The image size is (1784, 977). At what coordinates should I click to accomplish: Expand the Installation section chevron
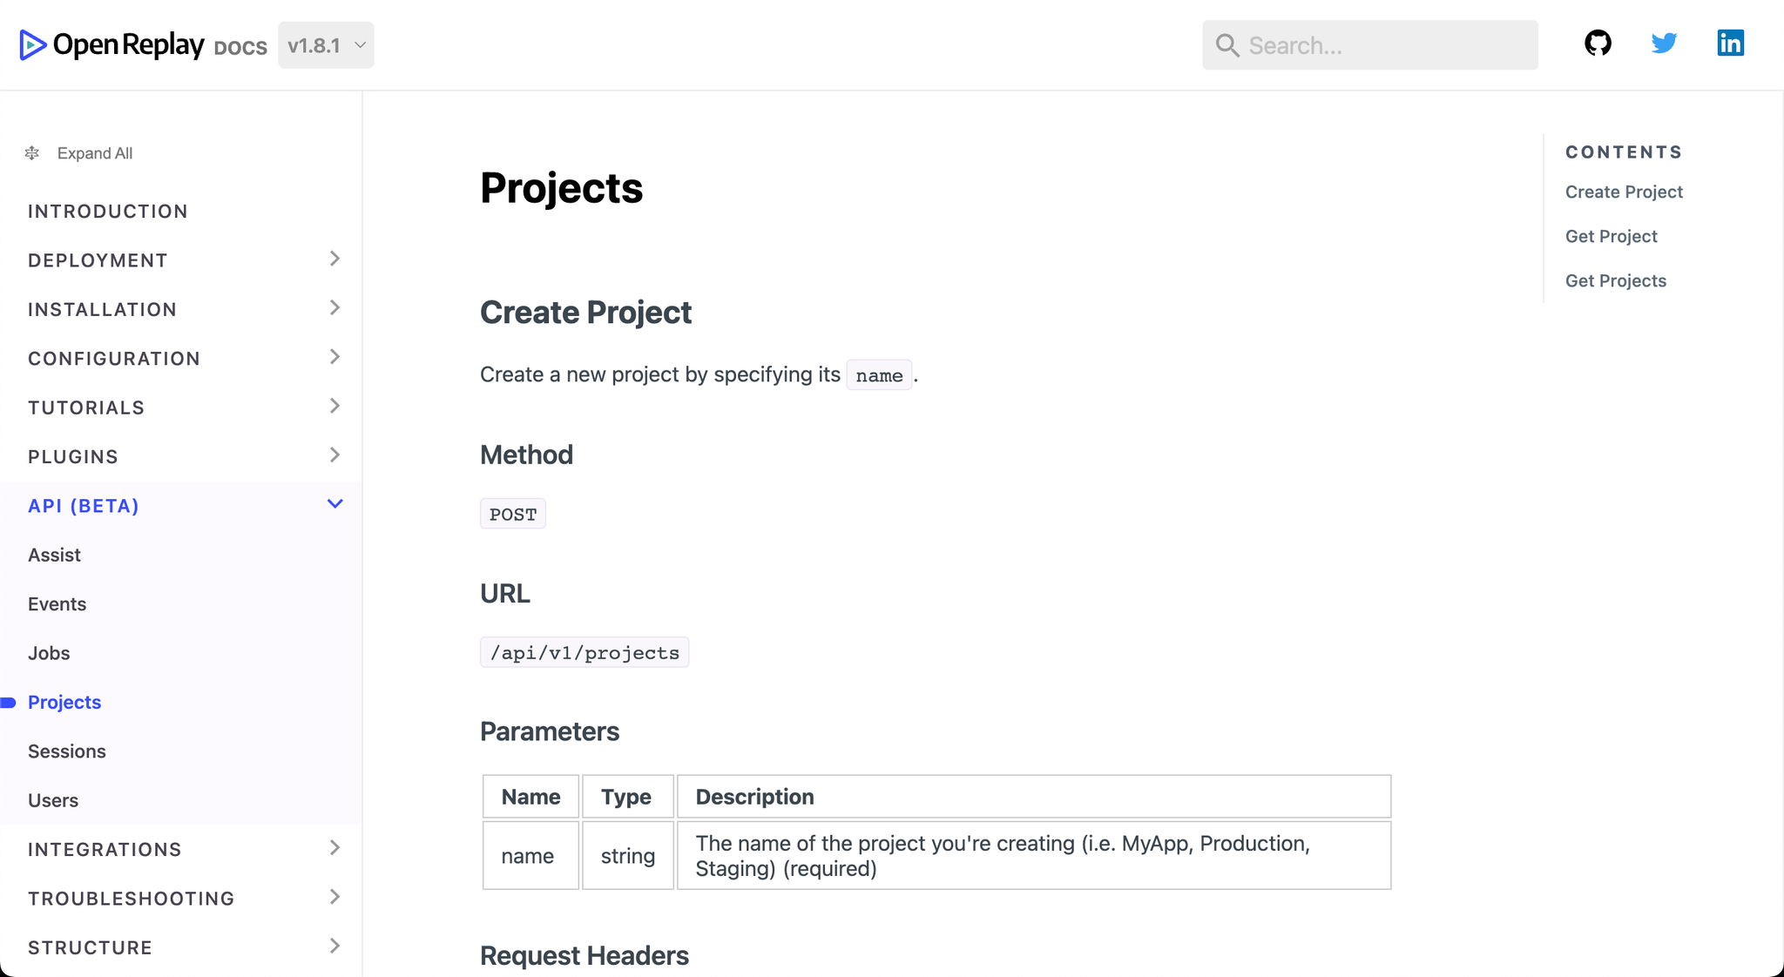point(334,307)
